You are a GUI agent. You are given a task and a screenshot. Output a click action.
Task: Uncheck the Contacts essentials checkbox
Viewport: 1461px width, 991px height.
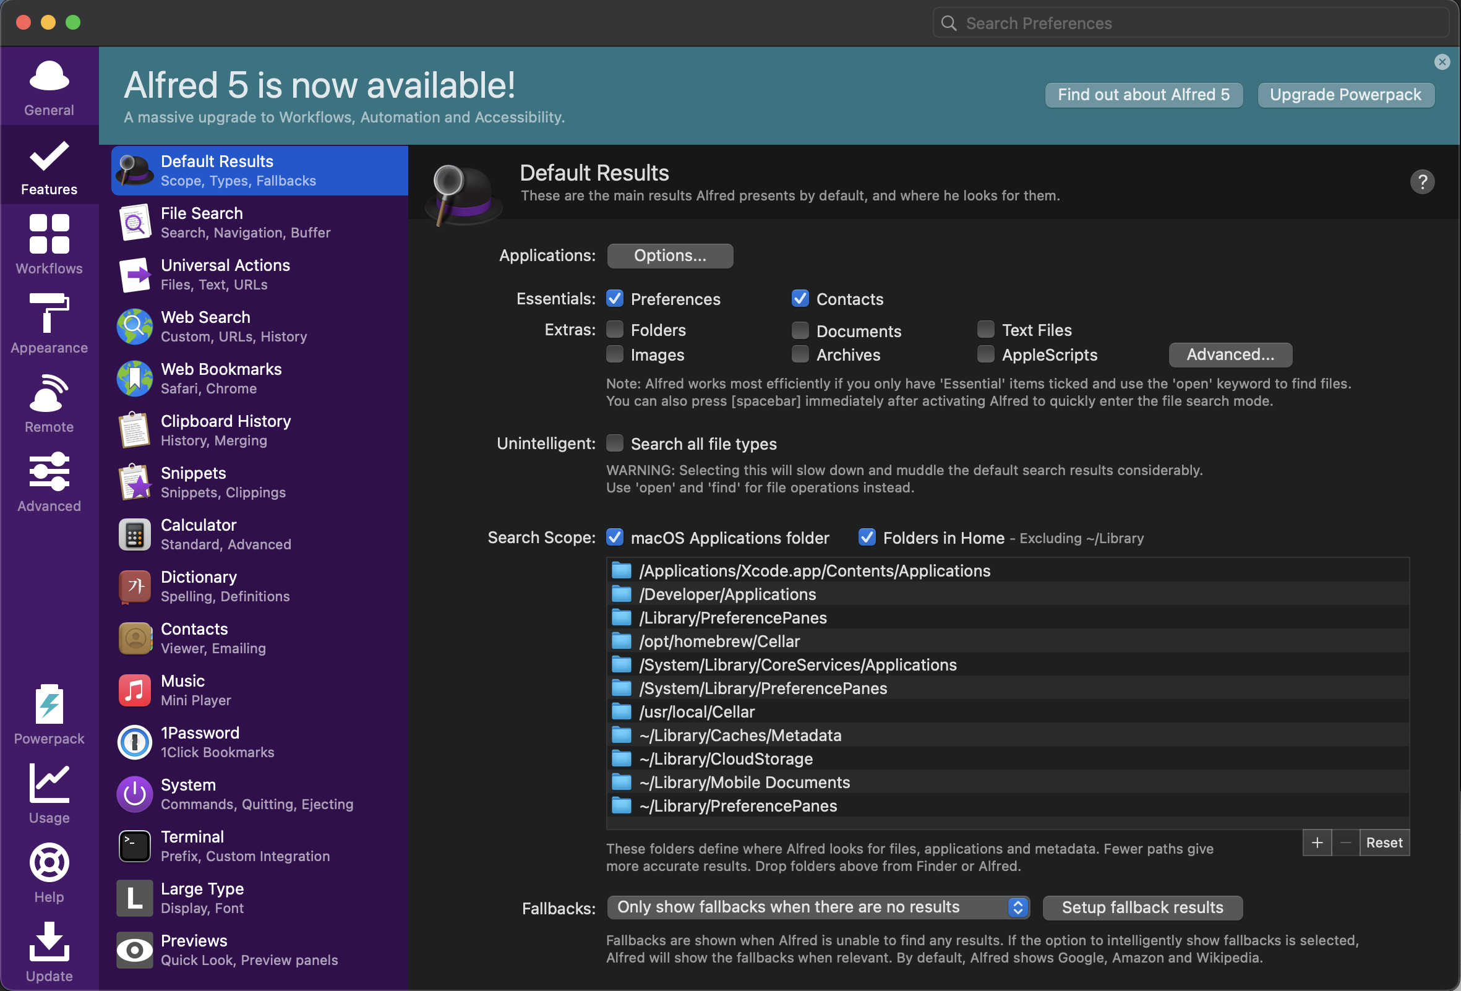(x=800, y=299)
